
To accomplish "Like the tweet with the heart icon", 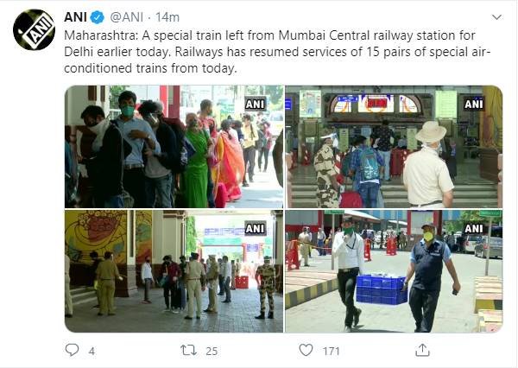I will 306,350.
